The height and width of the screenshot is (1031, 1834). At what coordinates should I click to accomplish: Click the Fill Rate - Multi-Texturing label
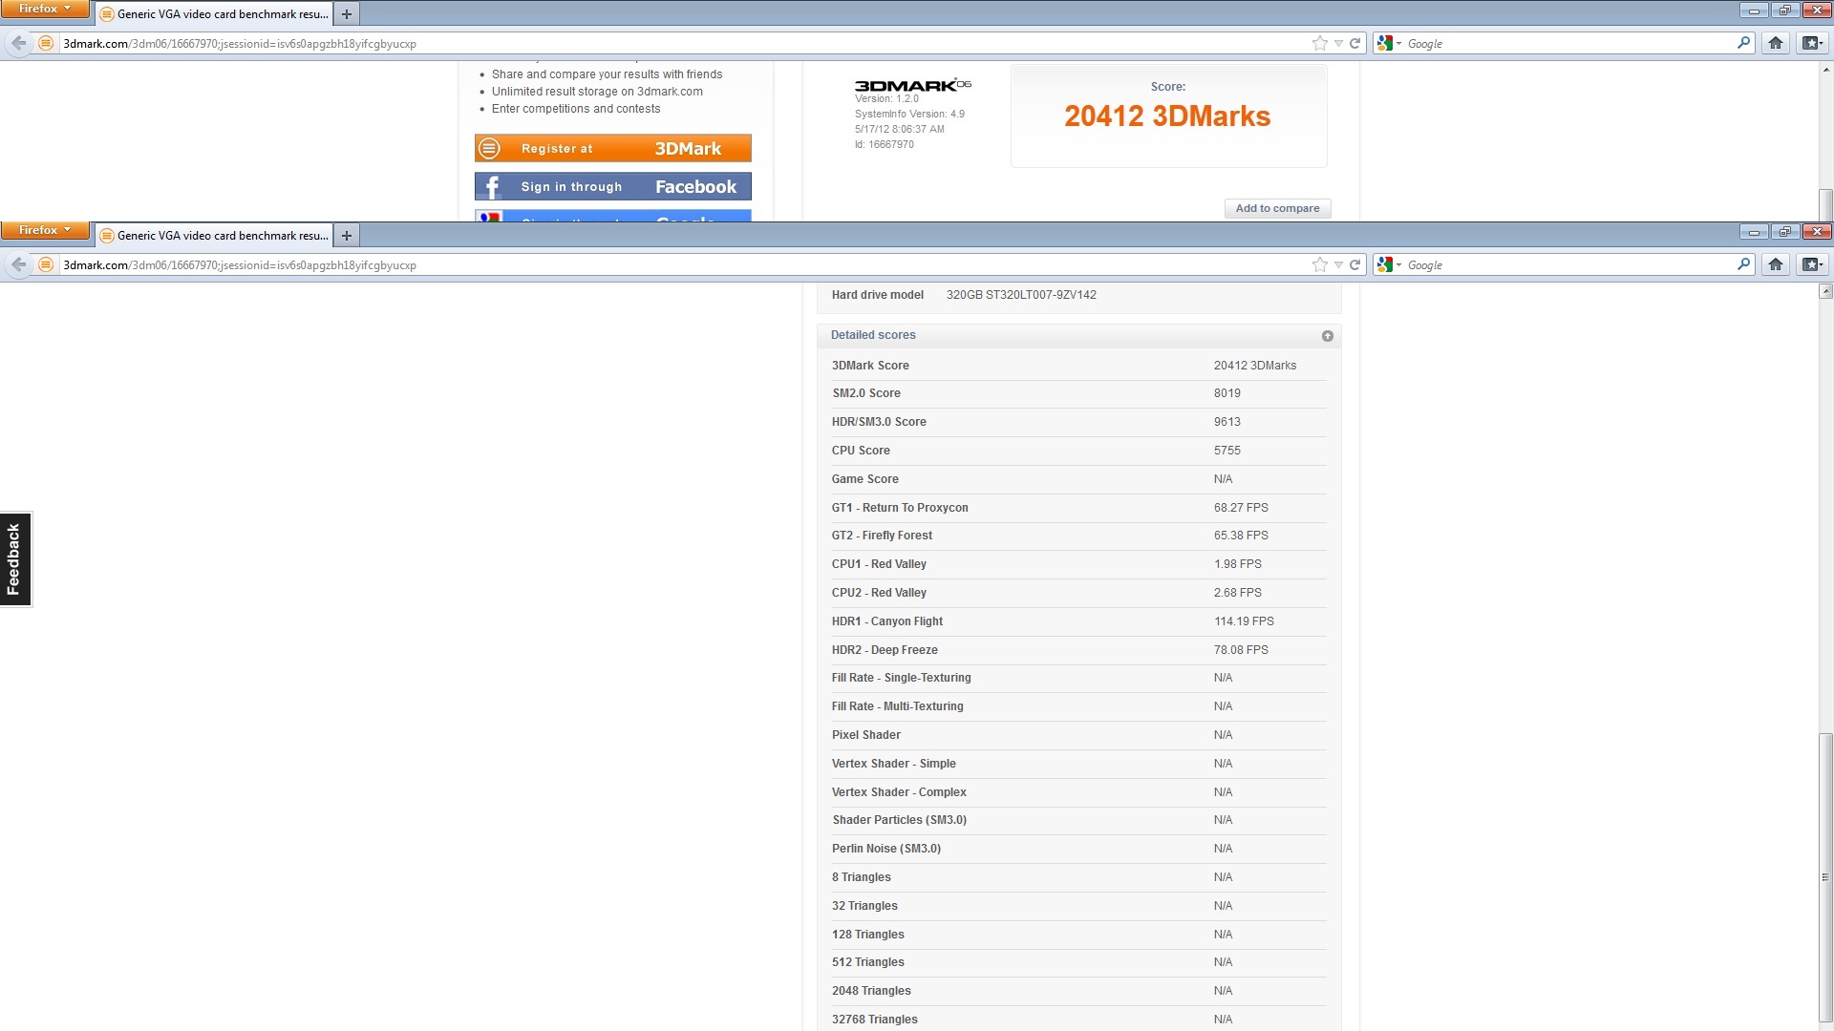coord(897,706)
